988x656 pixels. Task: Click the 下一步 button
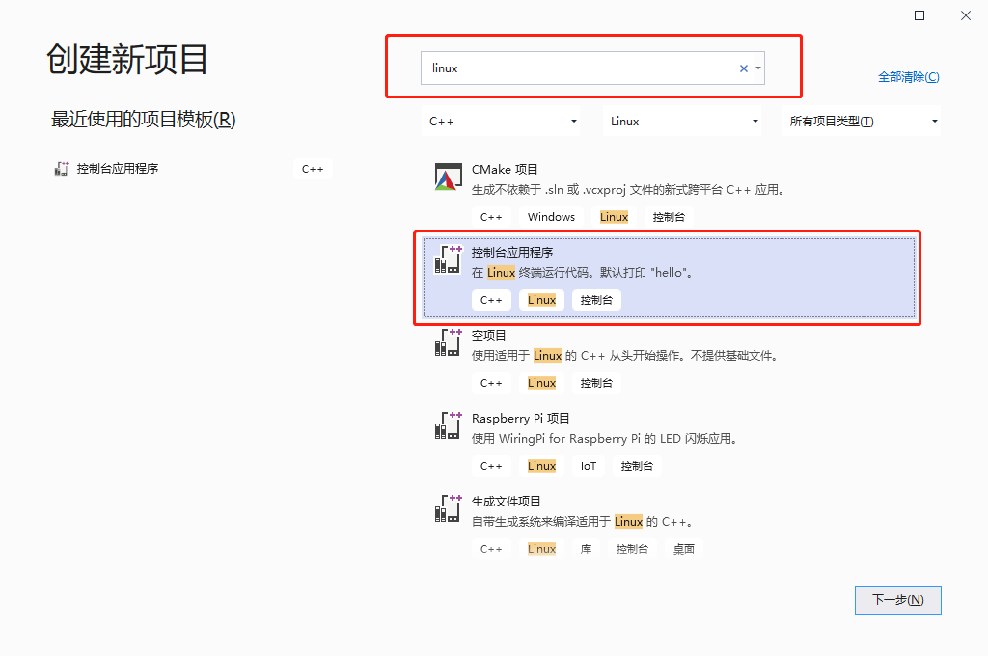(897, 599)
